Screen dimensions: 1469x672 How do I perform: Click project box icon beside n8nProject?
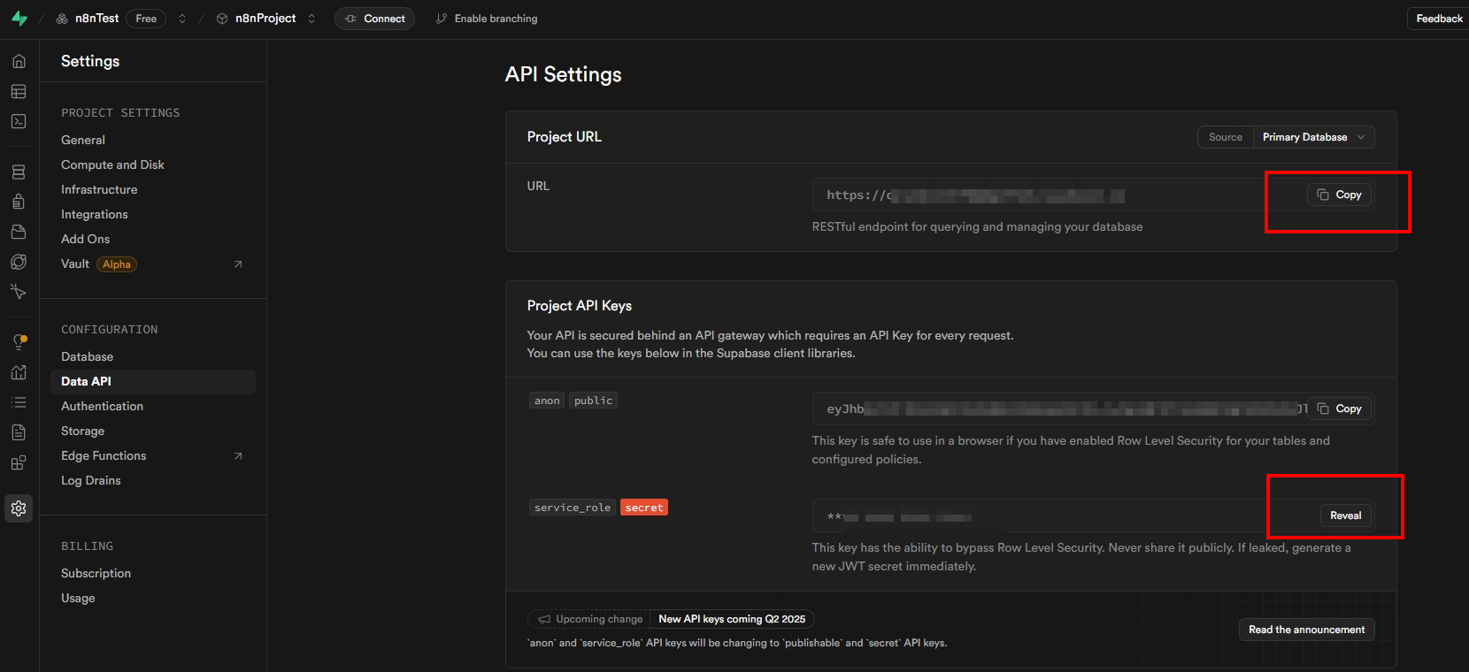tap(222, 19)
